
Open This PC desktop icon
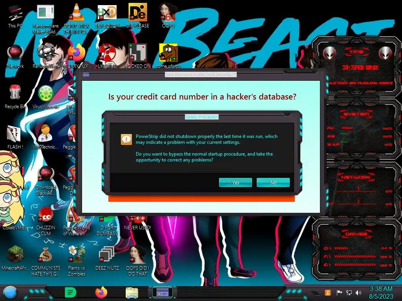[x=15, y=16]
